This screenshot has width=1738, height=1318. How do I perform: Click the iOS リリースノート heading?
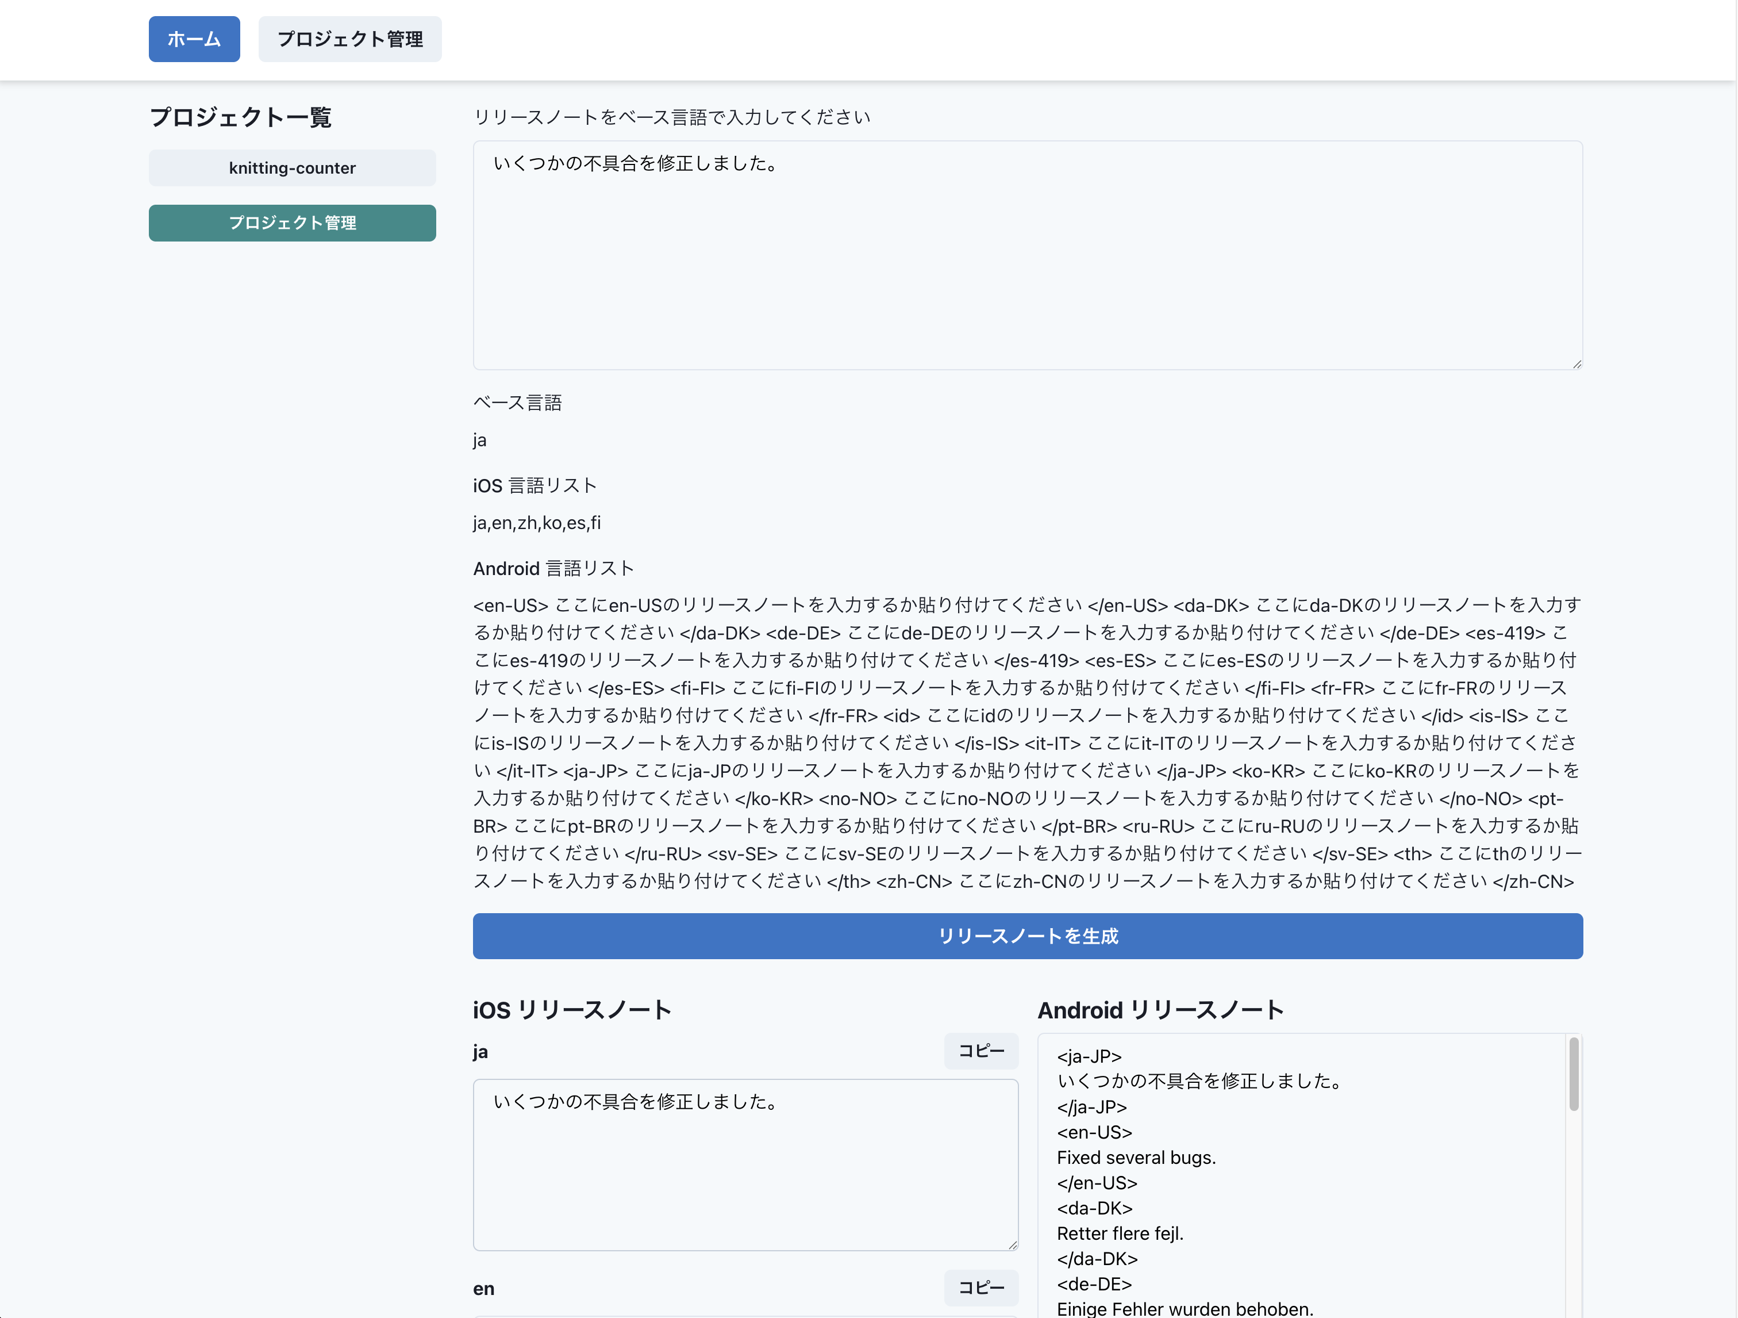coord(572,1010)
